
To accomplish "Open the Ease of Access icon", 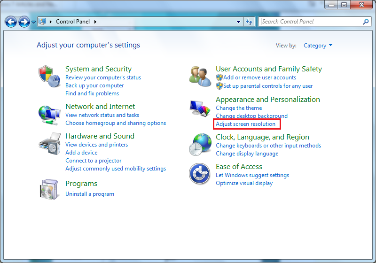I will (200, 174).
